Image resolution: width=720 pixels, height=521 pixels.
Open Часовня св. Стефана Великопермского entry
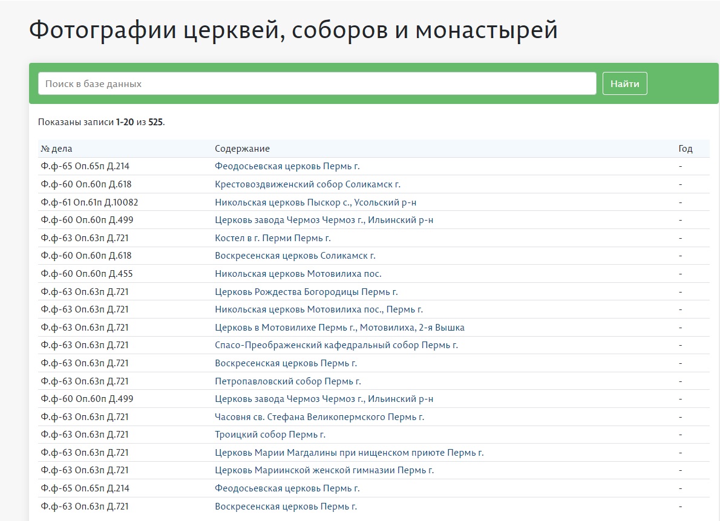point(319,417)
